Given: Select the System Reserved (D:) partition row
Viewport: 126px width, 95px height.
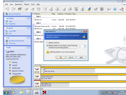Looking at the screenshot, I should click(x=55, y=26).
